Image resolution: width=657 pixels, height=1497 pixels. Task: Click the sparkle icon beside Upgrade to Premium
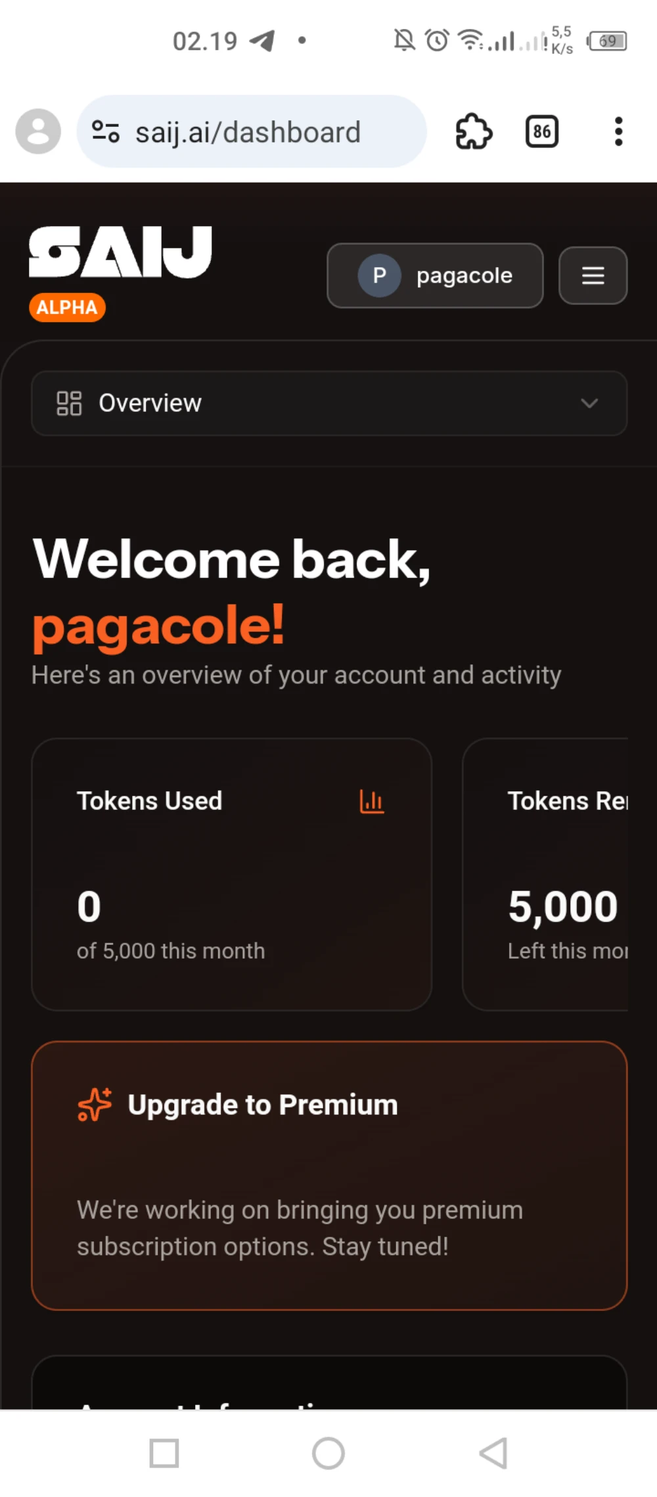click(95, 1104)
